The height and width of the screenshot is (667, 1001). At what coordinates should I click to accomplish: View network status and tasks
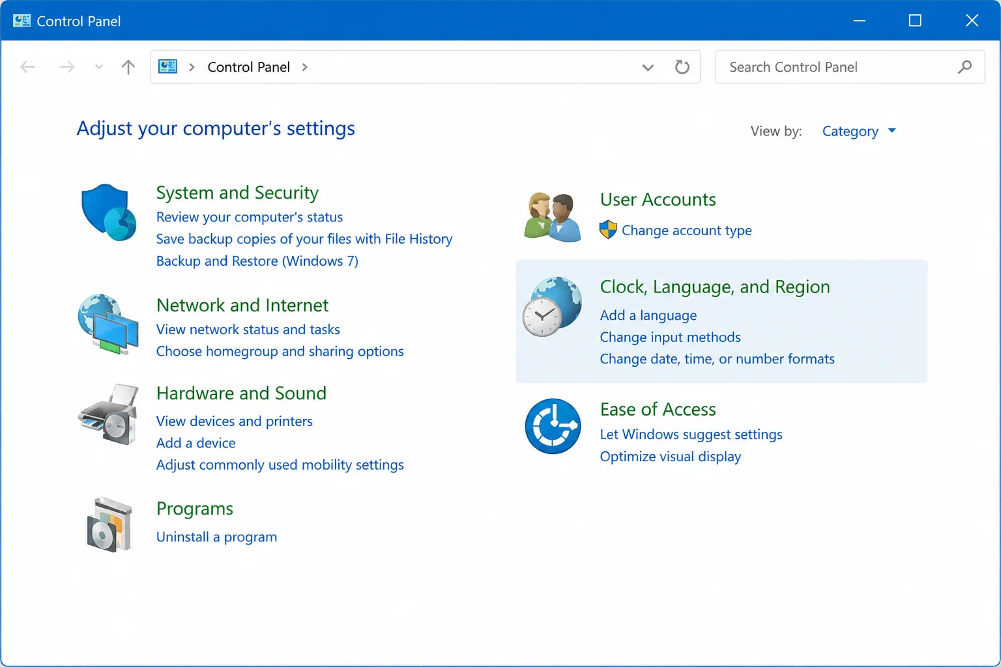[248, 330]
